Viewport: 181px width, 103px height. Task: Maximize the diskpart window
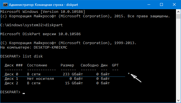(x=161, y=5)
